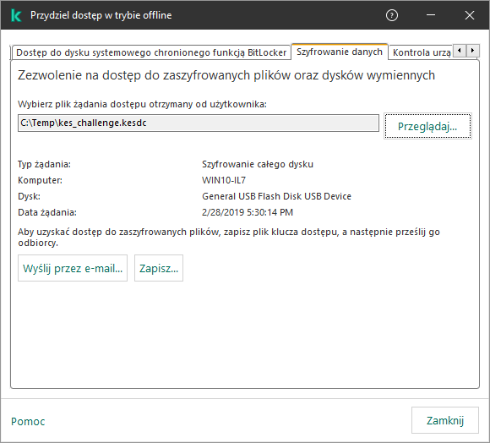Select 'General USB Flash Disk USB Device' text
This screenshot has width=490, height=443.
pos(276,196)
